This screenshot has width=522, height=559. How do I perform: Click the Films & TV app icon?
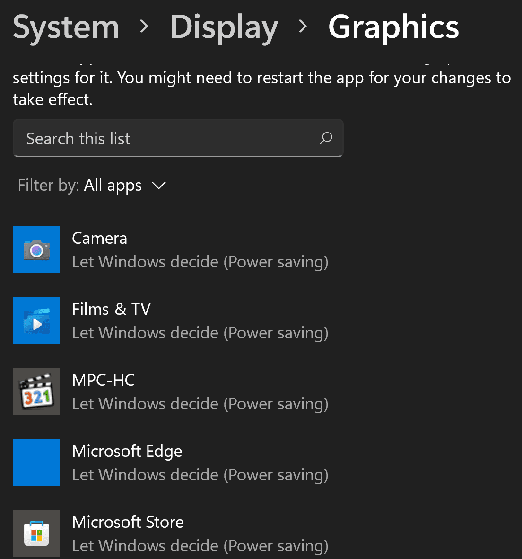pyautogui.click(x=36, y=320)
